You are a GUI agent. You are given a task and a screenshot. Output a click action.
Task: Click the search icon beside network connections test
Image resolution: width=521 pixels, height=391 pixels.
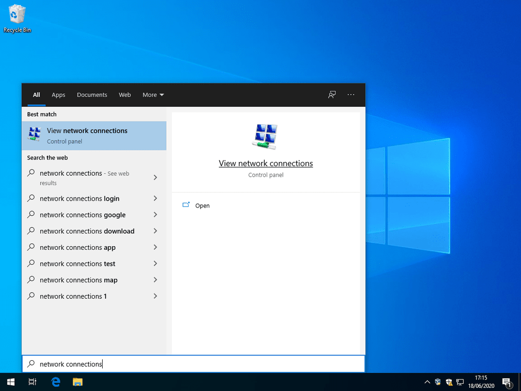31,263
